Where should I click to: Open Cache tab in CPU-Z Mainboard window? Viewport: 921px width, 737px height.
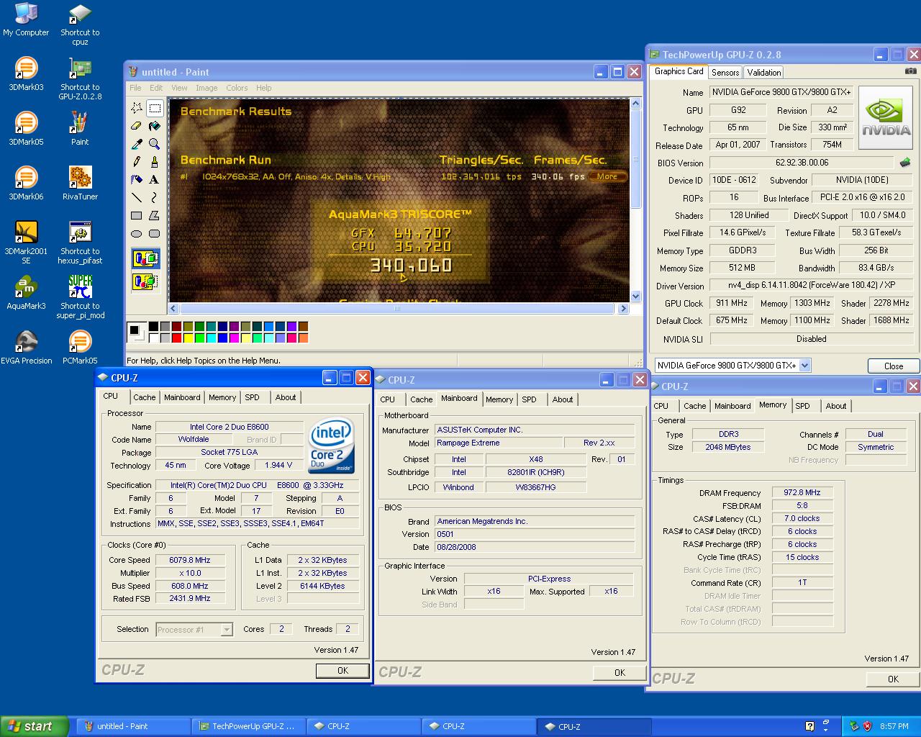click(x=421, y=399)
